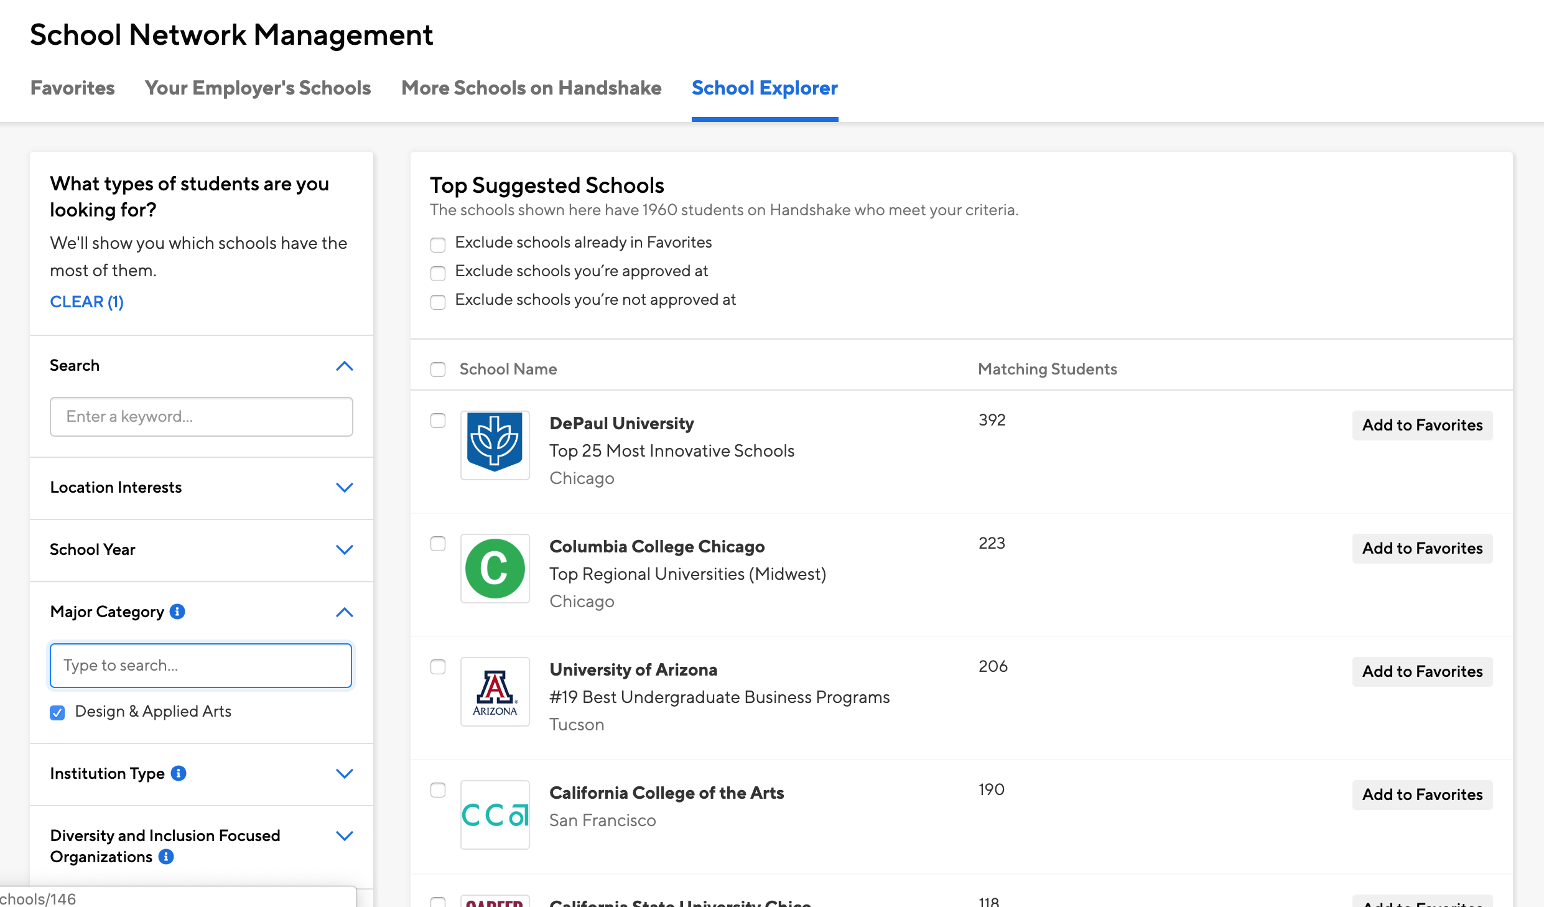This screenshot has width=1544, height=907.
Task: Click the Major Category info icon
Action: pos(177,612)
